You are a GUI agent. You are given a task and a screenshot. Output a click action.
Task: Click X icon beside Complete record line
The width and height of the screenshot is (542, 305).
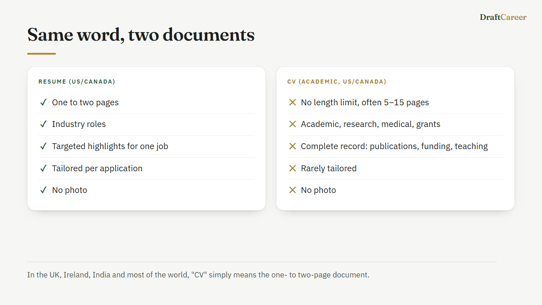(x=292, y=146)
